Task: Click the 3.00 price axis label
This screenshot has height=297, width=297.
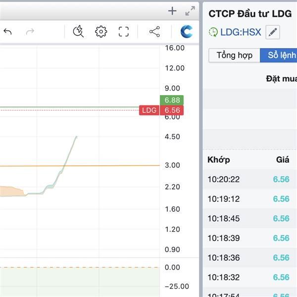Action: [x=172, y=165]
